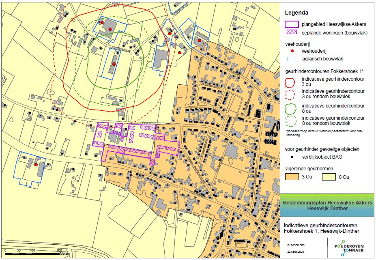Click the 'Bestemmingsplan Heeswijkse Akkers' title banner
Screen dimensions: 376x260
(x=327, y=205)
